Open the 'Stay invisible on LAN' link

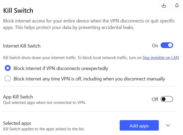pos(161,58)
